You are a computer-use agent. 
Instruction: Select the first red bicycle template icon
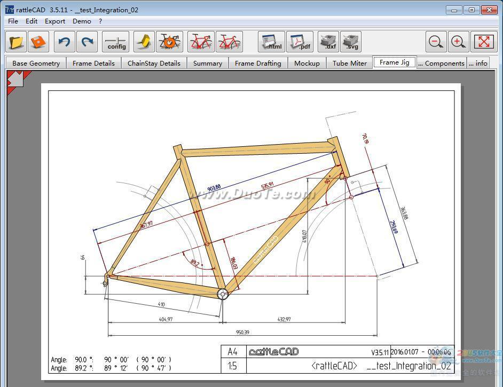pyautogui.click(x=201, y=42)
